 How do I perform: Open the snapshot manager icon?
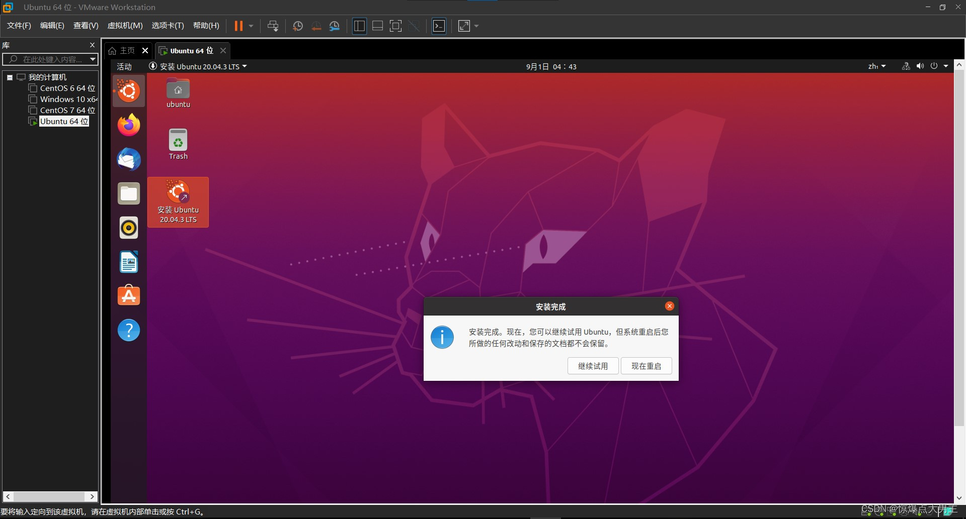pyautogui.click(x=335, y=26)
